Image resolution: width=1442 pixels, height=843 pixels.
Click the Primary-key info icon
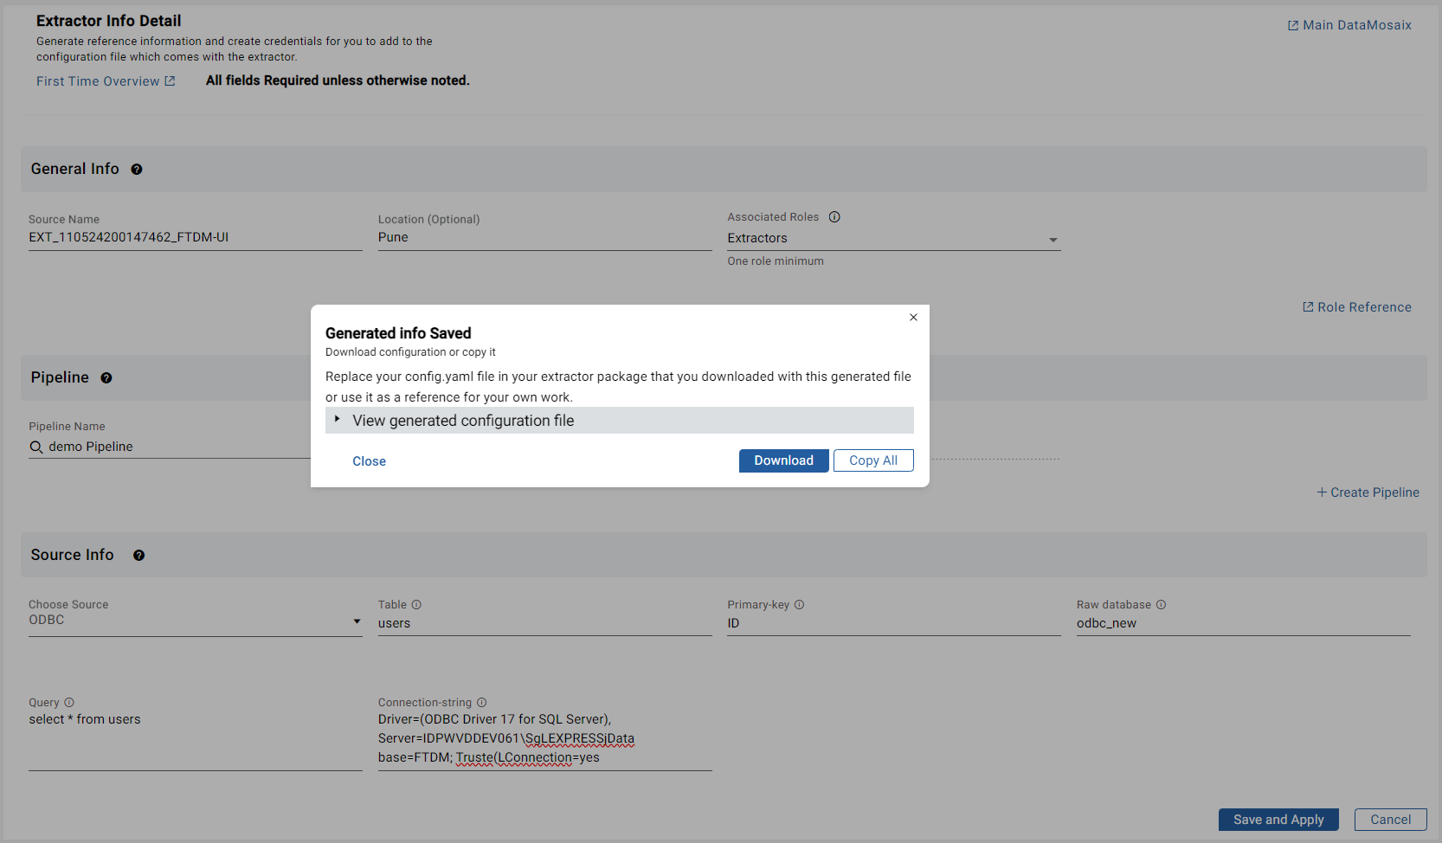[800, 605]
